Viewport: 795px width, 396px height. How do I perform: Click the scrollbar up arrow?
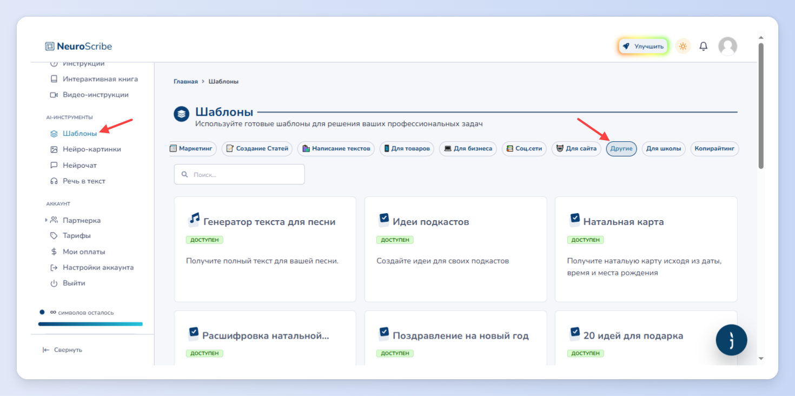click(x=761, y=38)
